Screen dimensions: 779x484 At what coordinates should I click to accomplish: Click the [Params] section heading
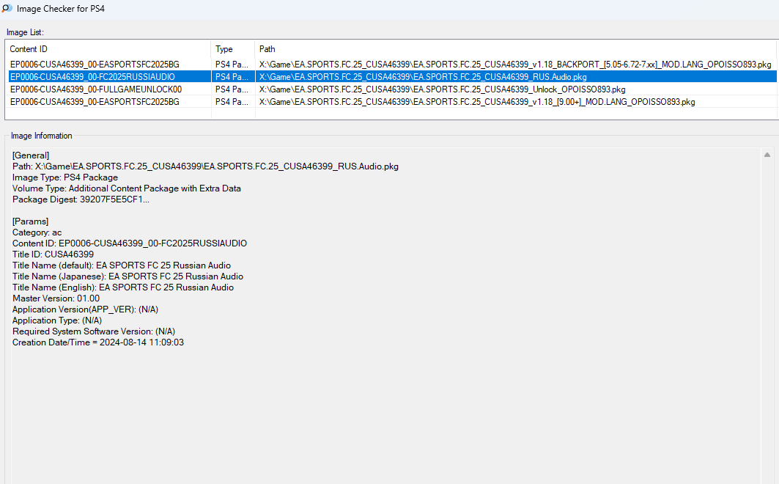pos(30,221)
